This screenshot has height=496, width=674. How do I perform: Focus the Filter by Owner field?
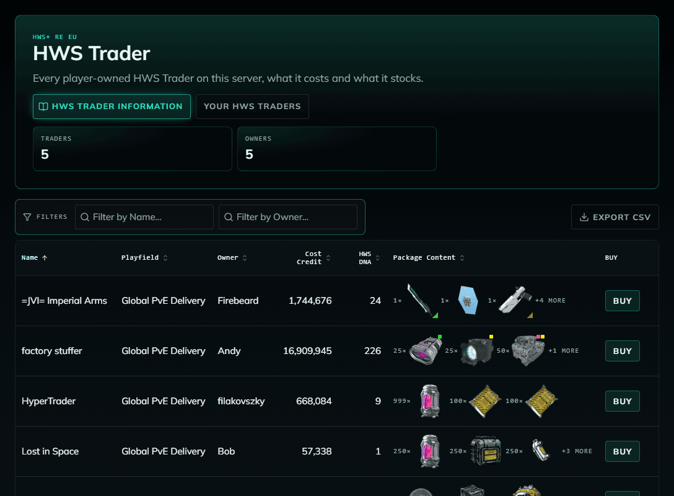[288, 217]
